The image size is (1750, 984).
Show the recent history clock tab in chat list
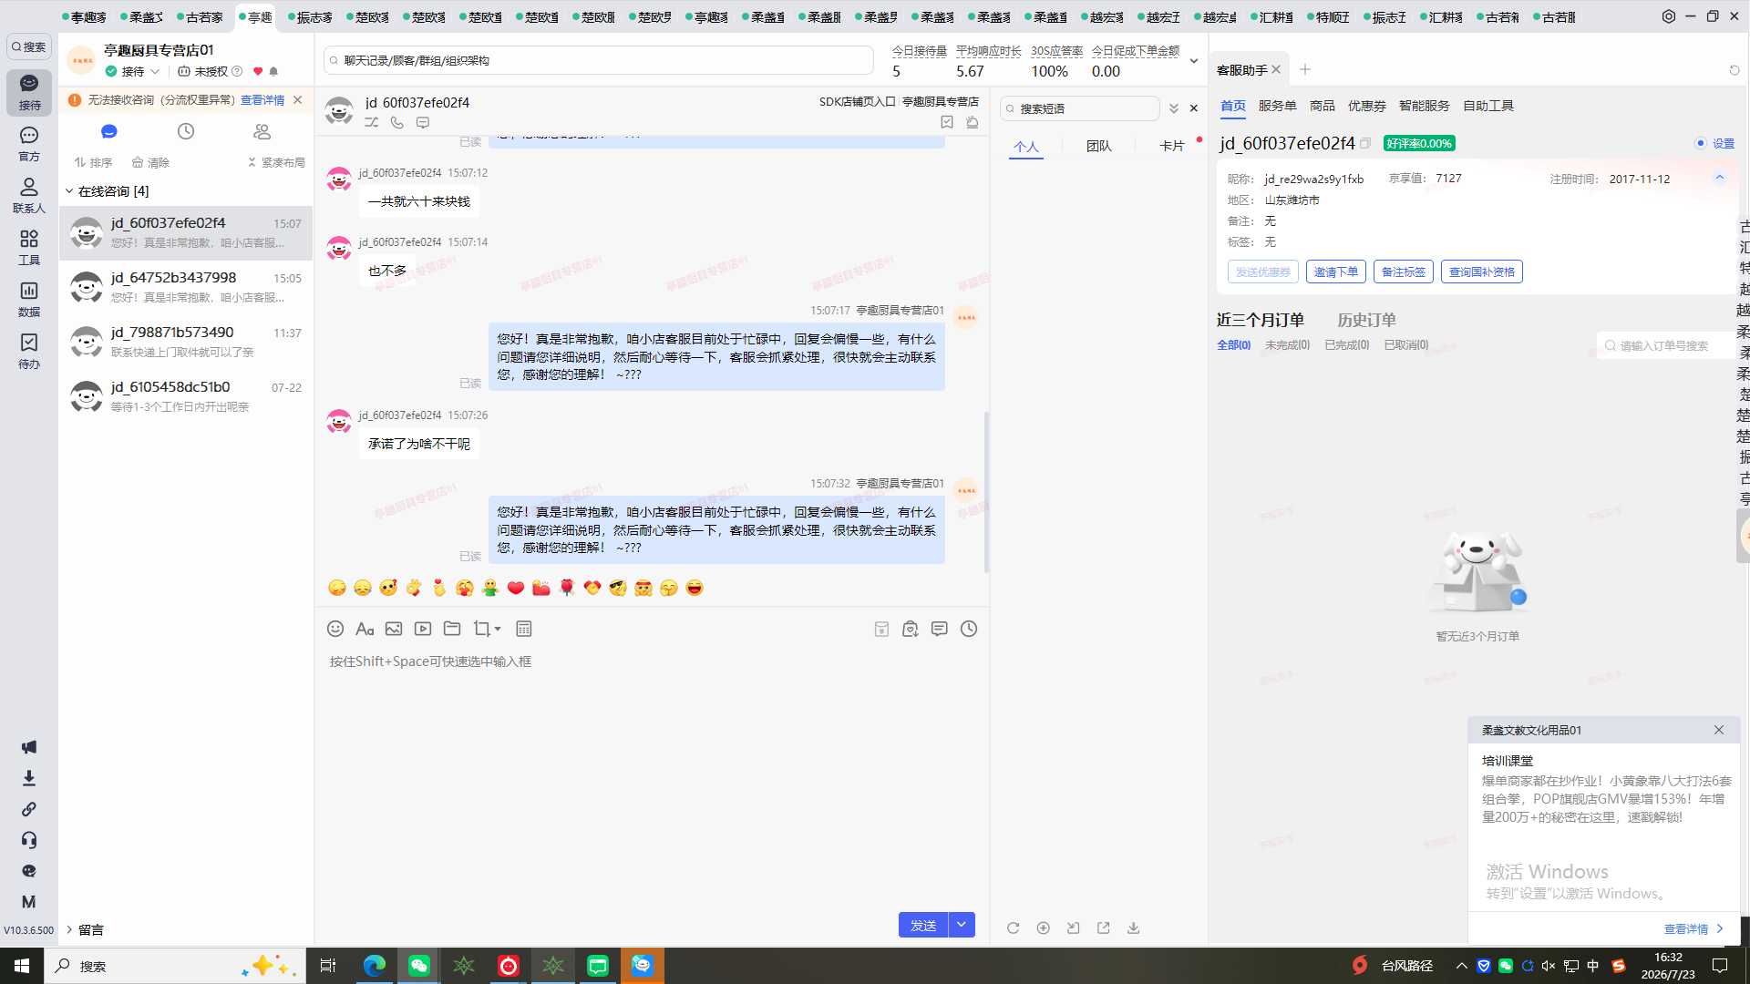coord(186,131)
